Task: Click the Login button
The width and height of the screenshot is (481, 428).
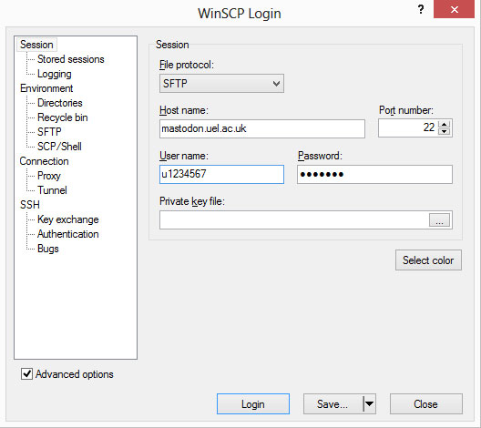Action: pyautogui.click(x=253, y=403)
